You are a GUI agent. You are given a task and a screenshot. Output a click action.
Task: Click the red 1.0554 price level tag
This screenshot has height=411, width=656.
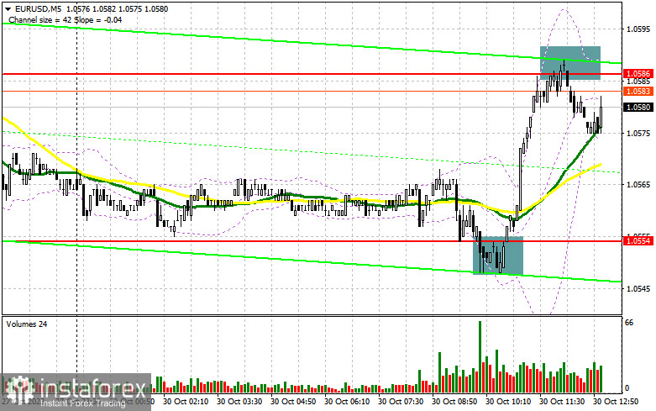639,240
